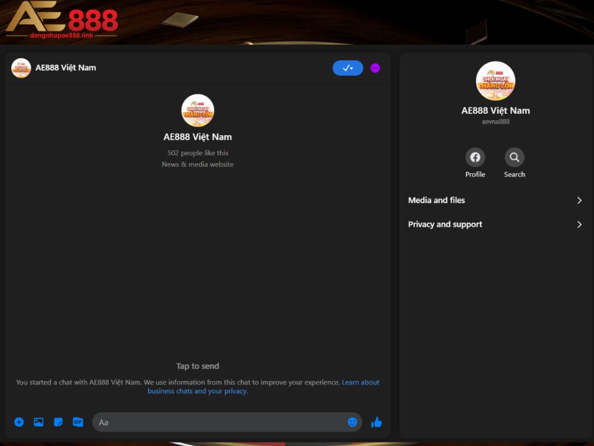Search in conversation magnifier icon
The image size is (594, 446).
point(515,157)
